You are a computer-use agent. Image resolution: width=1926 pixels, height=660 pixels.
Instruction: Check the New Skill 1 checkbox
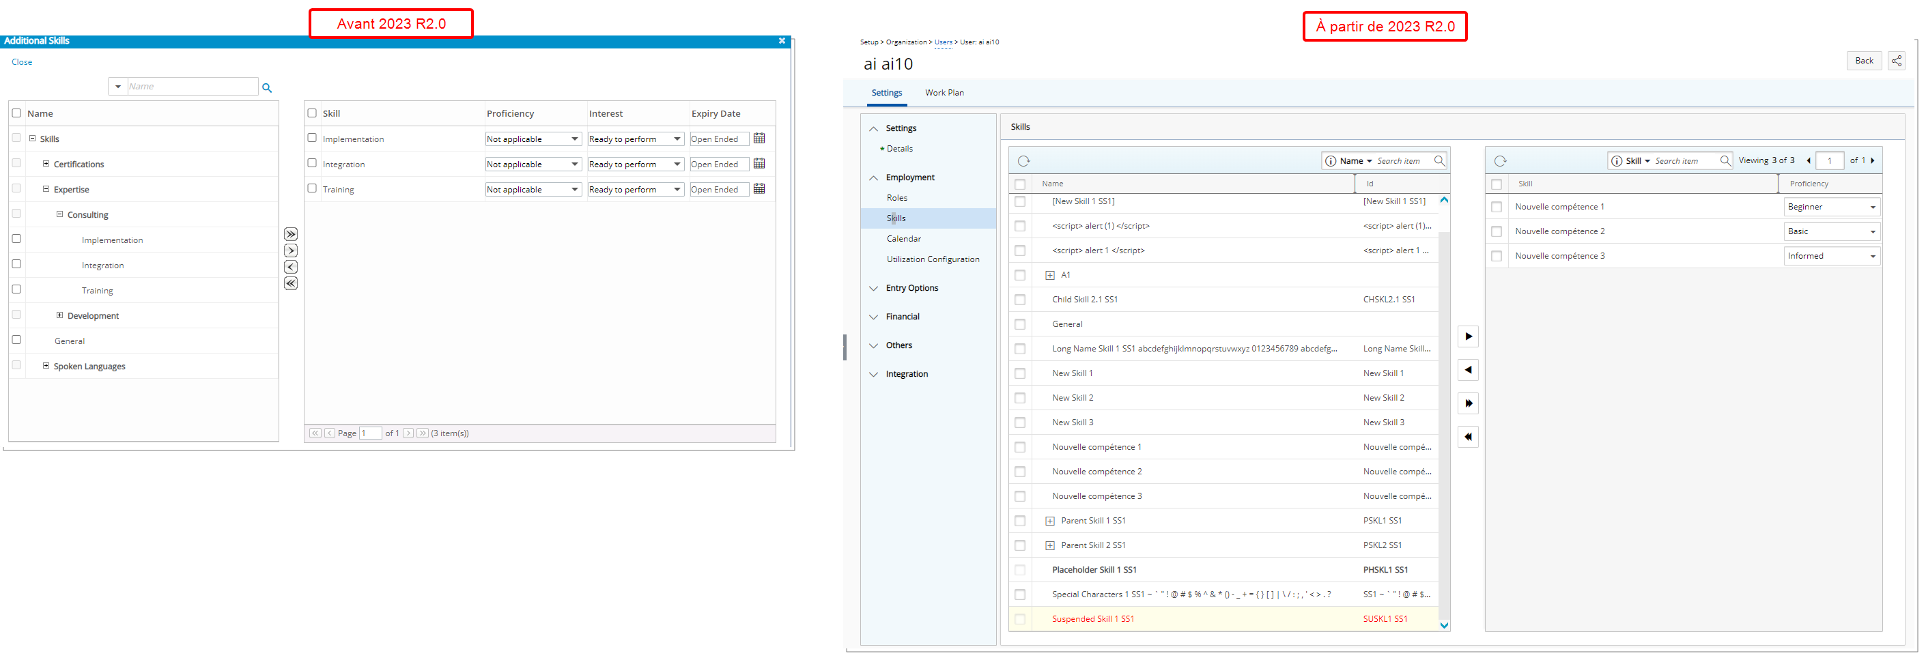tap(1020, 374)
